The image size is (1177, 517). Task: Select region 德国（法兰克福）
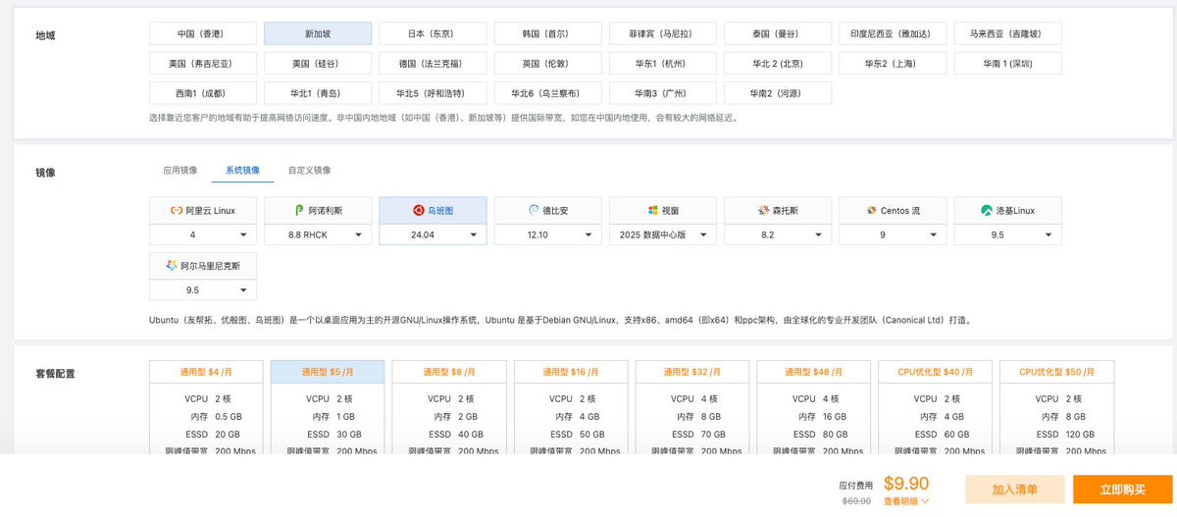tap(433, 64)
